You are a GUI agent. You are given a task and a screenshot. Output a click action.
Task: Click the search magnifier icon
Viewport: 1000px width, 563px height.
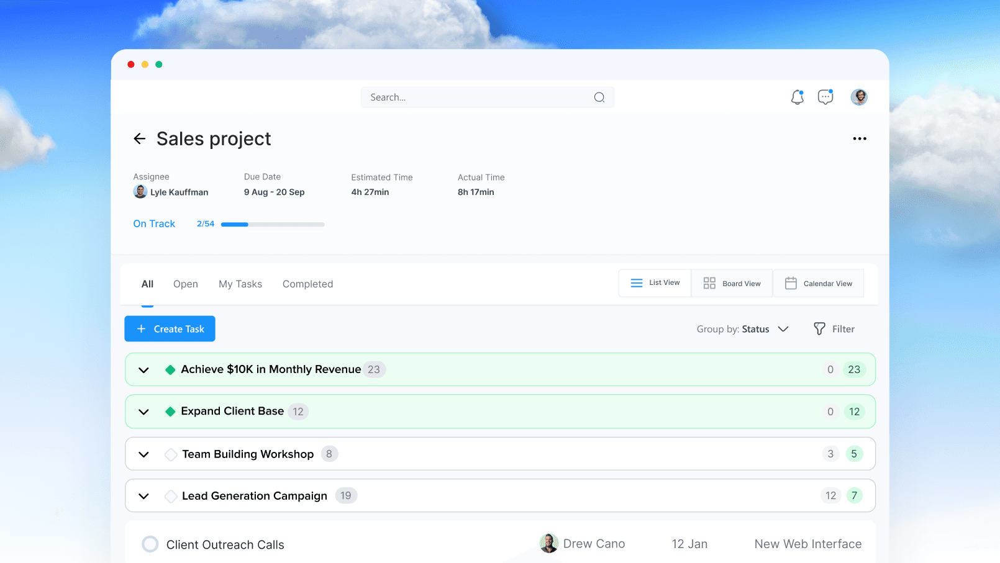599,97
